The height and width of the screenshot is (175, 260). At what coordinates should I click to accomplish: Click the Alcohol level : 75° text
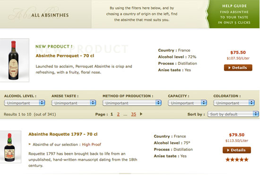pyautogui.click(x=172, y=143)
